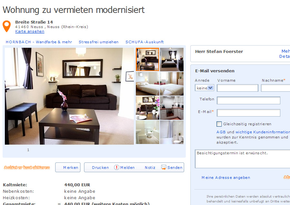Open the Karte ansehen link
This screenshot has height=205, width=290.
(30, 31)
